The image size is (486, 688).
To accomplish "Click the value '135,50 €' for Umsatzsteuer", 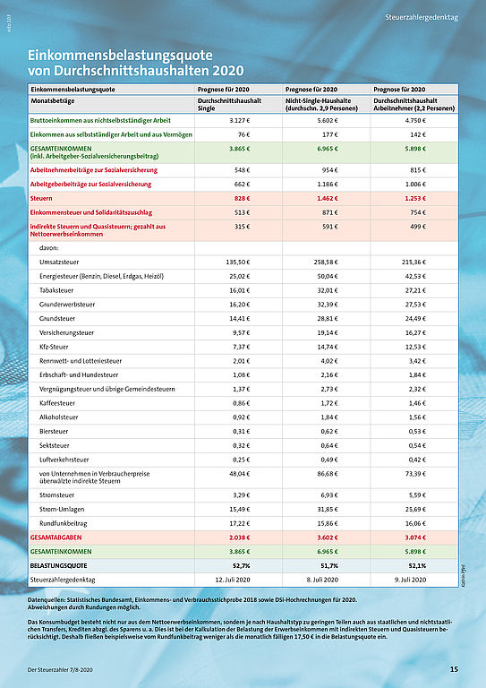I will tap(238, 262).
